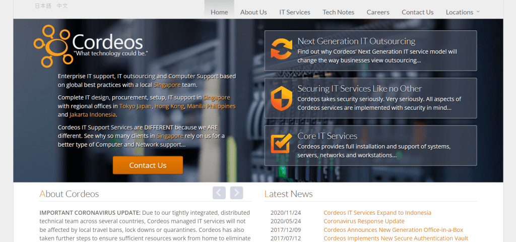Open Cordeos Announces New Generation Office-in-a-Box
516x242 pixels.
(393, 230)
